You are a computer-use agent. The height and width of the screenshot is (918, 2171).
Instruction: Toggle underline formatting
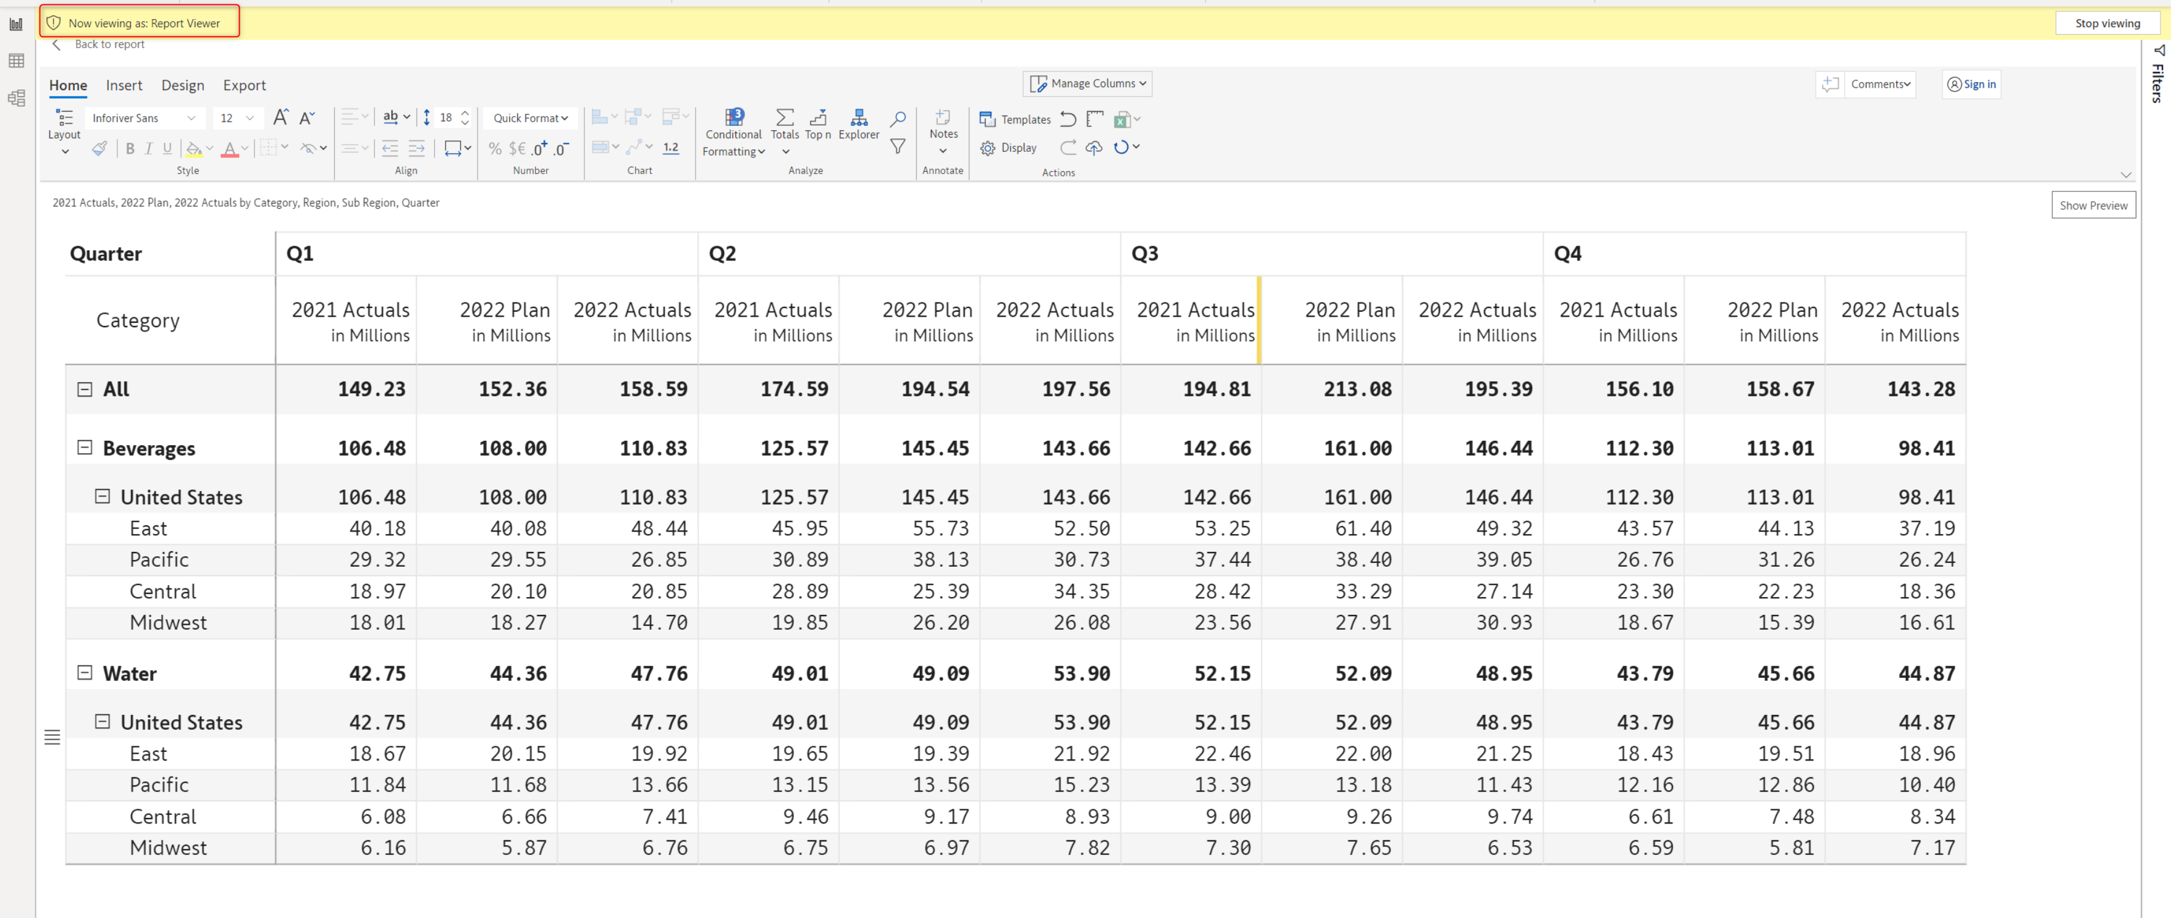(x=167, y=148)
